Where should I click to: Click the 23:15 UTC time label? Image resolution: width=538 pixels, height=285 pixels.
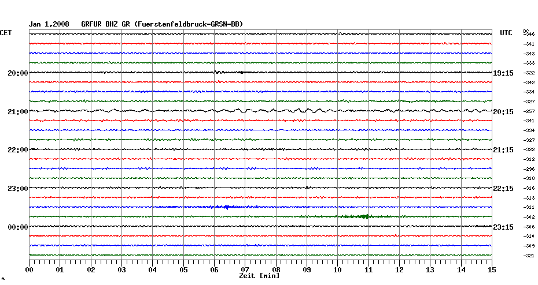coord(503,227)
